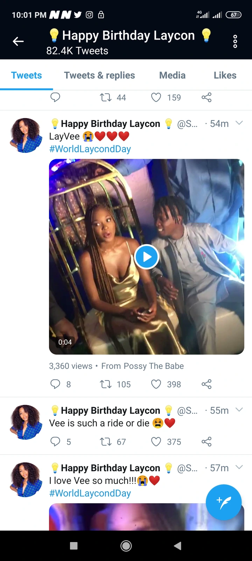Expand options chevron on 57m tweet
Viewport: 252px width, 561px height.
(x=239, y=467)
